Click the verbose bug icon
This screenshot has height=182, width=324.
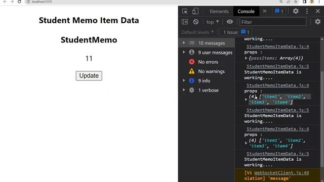pyautogui.click(x=191, y=90)
